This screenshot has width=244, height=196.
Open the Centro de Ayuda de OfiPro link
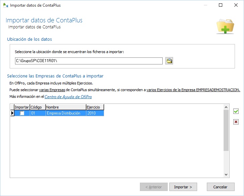pos(68,97)
